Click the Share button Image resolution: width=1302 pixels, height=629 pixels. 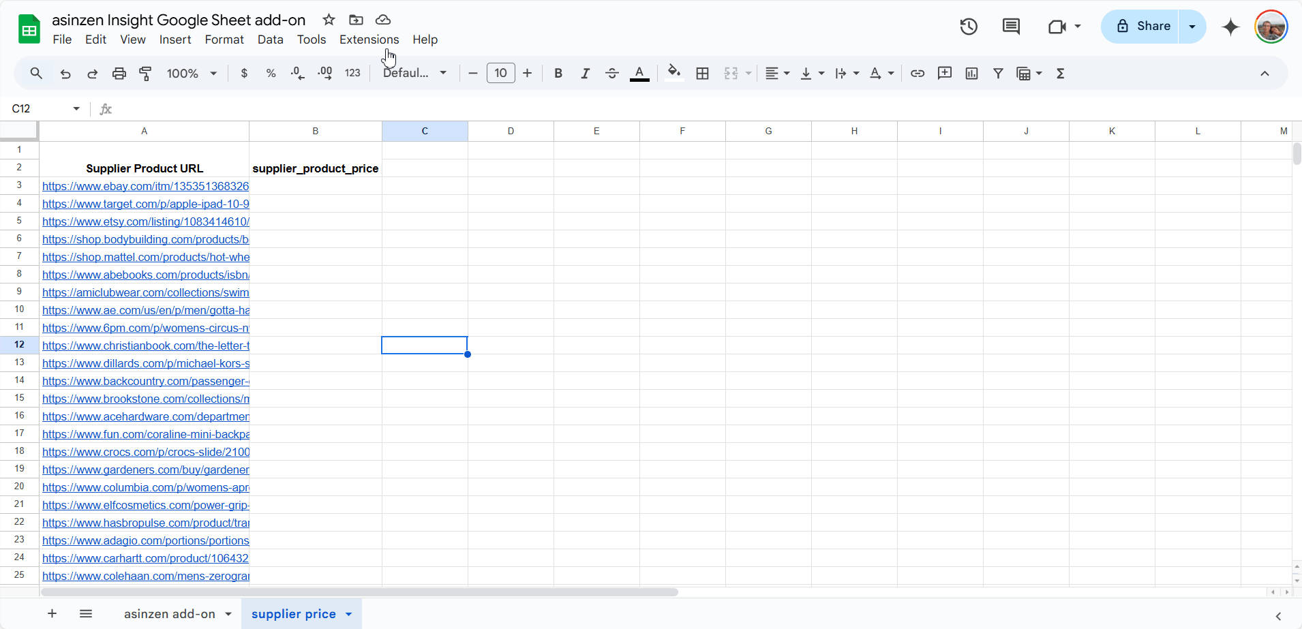[1140, 27]
